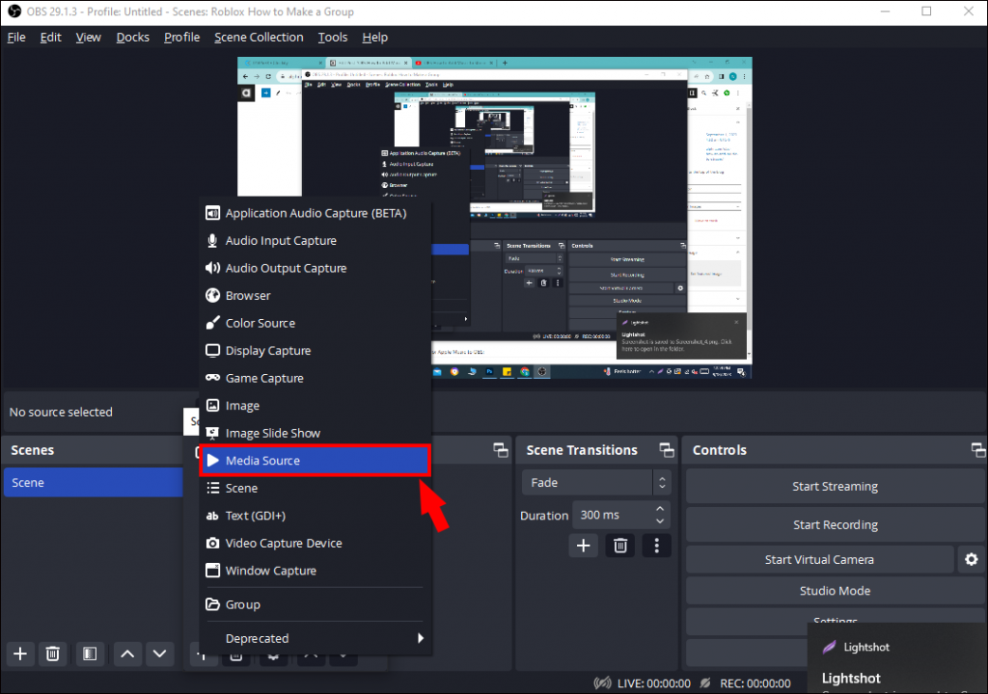988x694 pixels.
Task: Open the Scene Collection menu
Action: 259,37
